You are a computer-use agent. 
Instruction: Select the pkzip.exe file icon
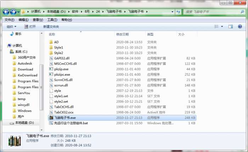coord(51,69)
